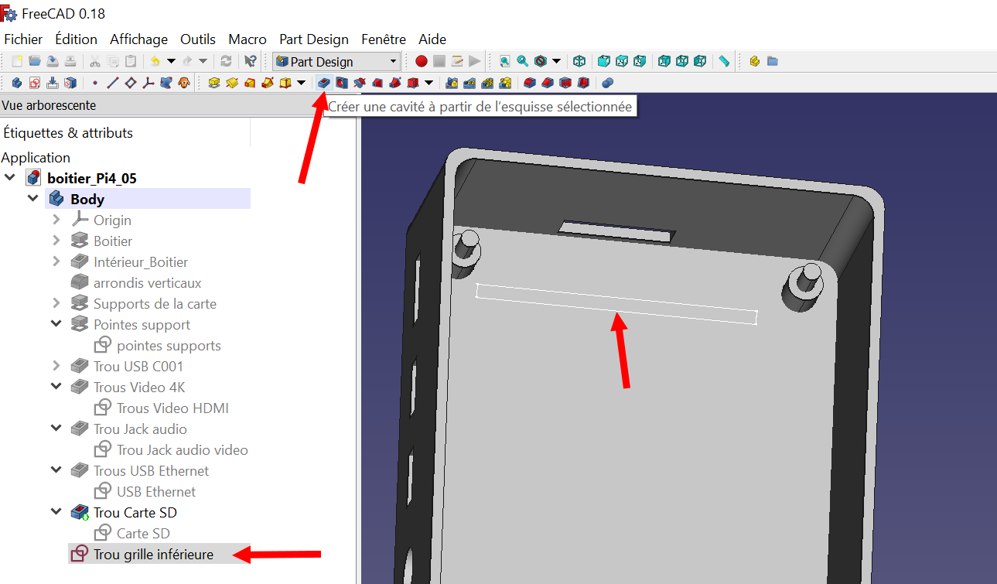Viewport: 997px width, 584px height.
Task: Click the Create new sketch icon
Action: [x=35, y=83]
